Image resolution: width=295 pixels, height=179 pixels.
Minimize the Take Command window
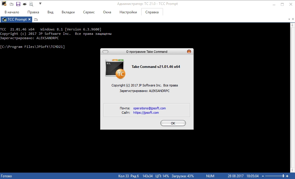tap(274, 5)
